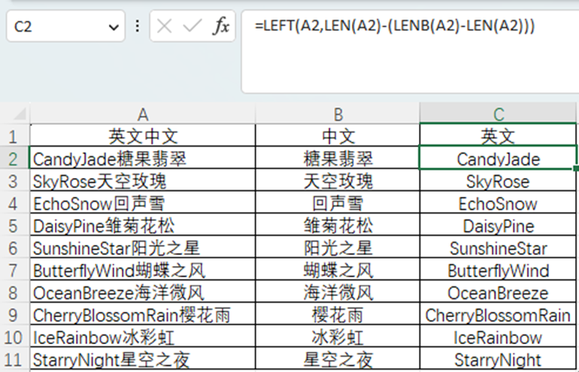The width and height of the screenshot is (579, 372).
Task: Select cell 阳光之星 in column B
Action: (x=338, y=248)
